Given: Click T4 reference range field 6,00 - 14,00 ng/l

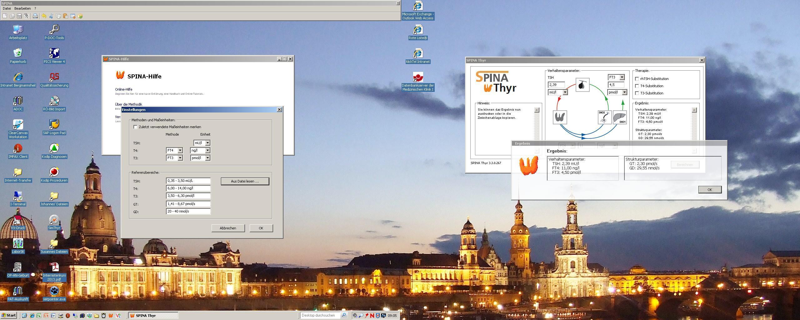Looking at the screenshot, I should pyautogui.click(x=188, y=188).
